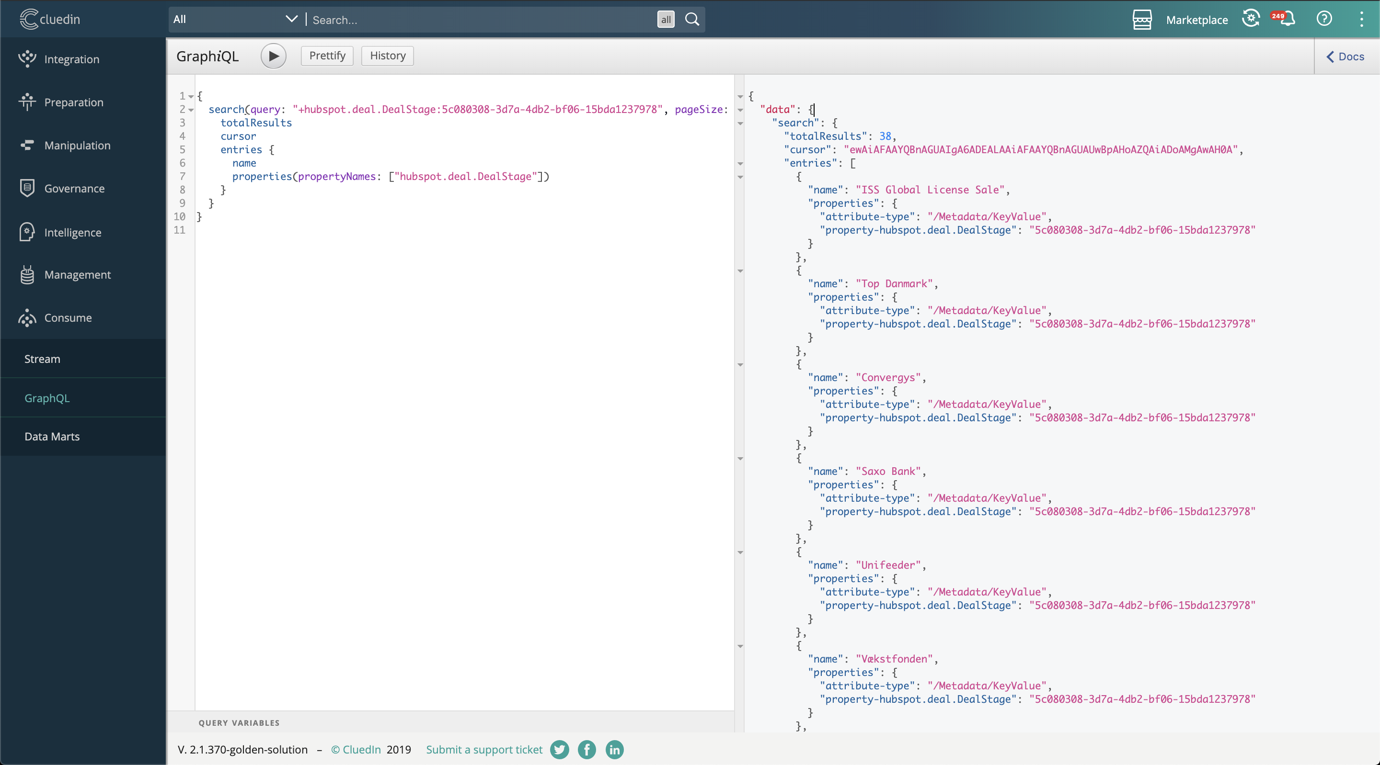
Task: Open the Marketplace store icon
Action: (1141, 20)
